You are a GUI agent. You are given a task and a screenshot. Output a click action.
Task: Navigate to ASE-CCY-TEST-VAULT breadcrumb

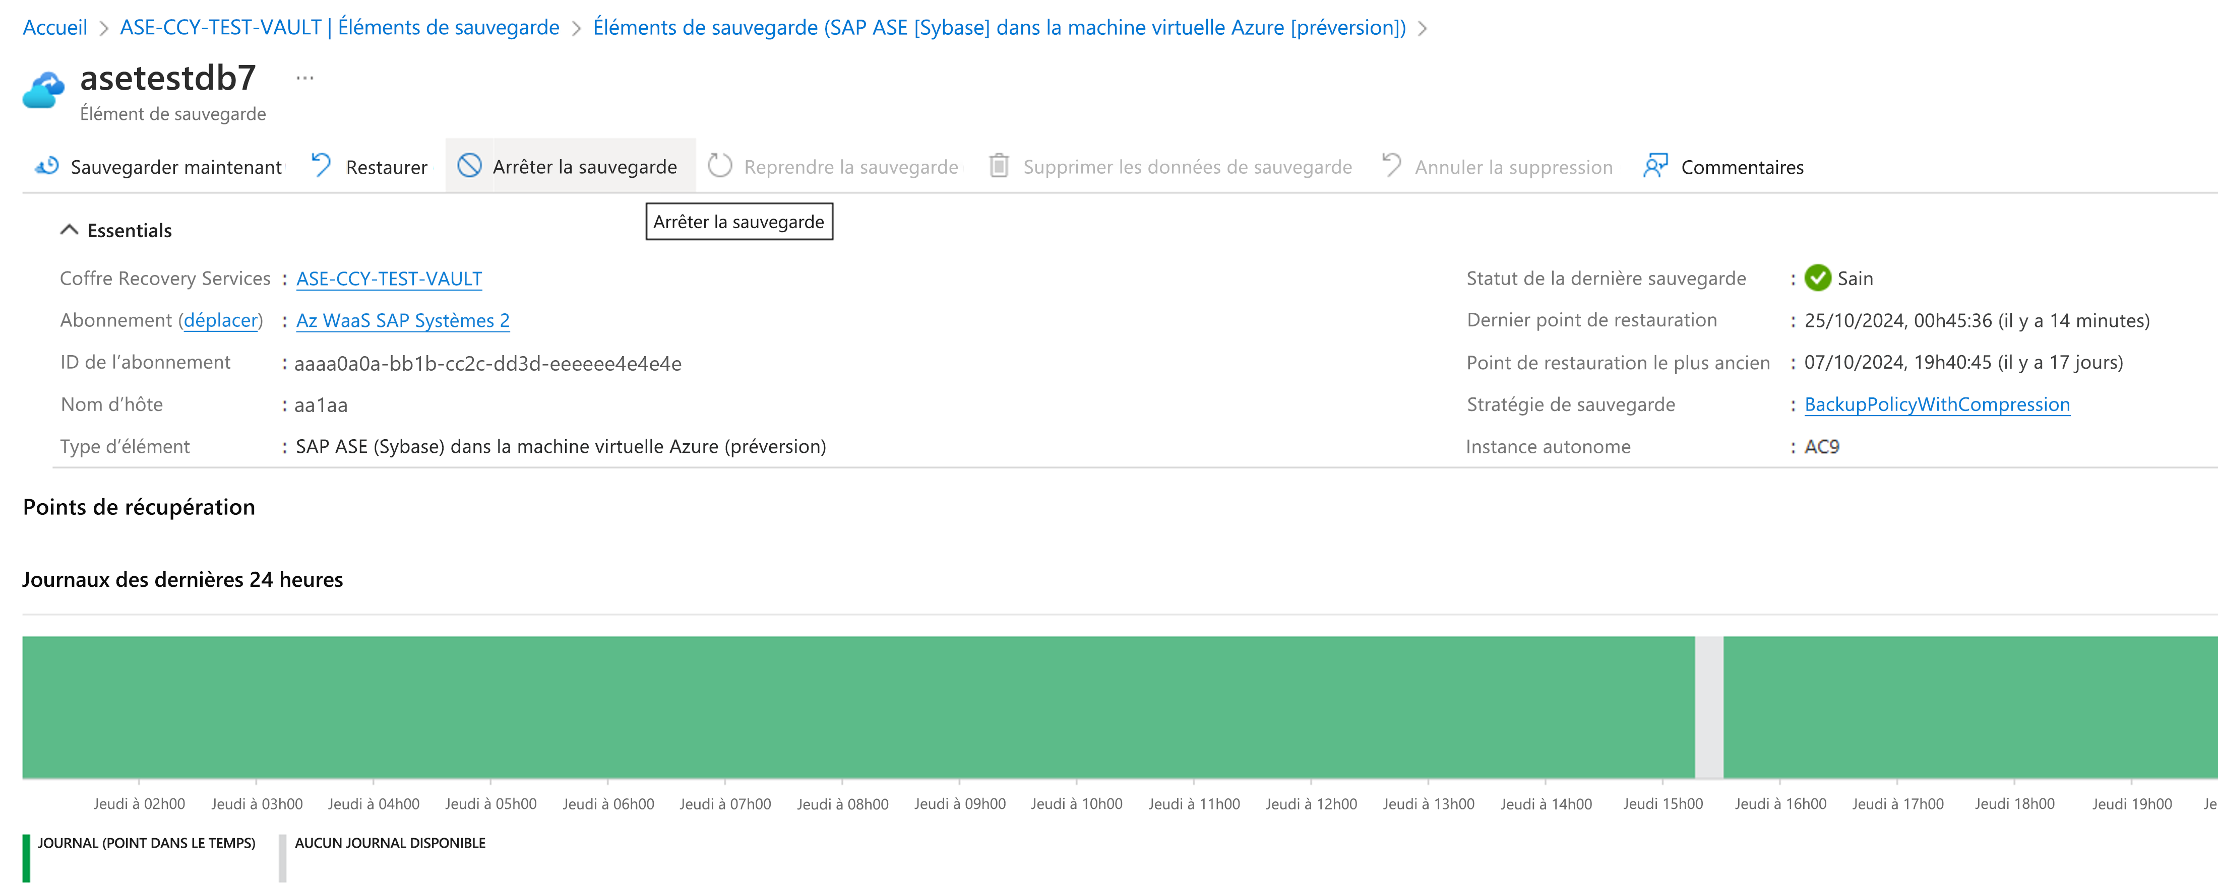(339, 28)
